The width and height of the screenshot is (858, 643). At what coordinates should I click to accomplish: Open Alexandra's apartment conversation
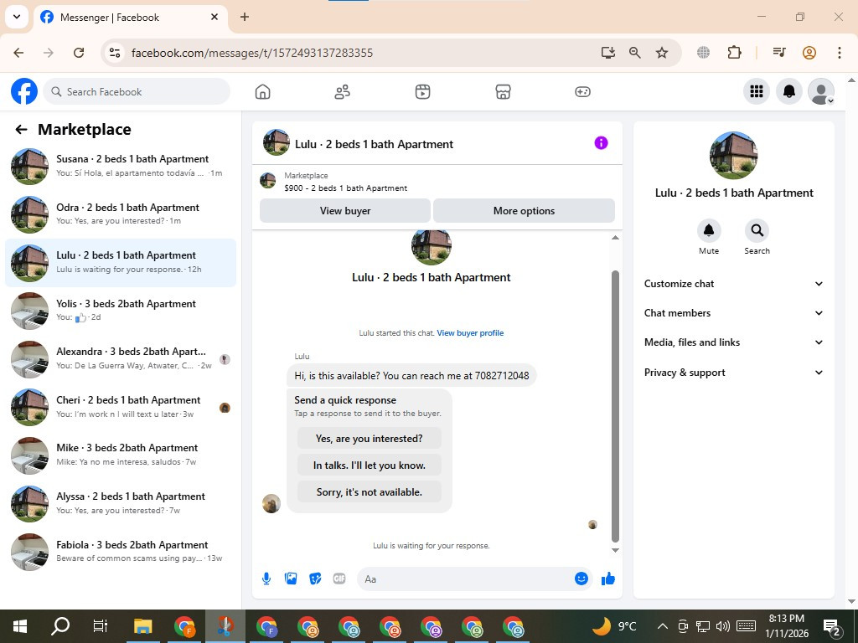[x=121, y=358]
